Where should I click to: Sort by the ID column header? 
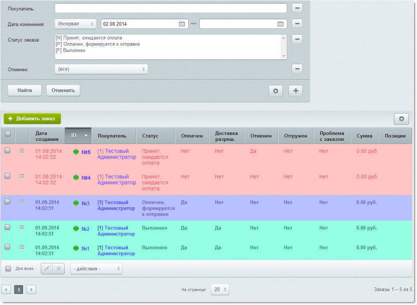[x=78, y=136]
